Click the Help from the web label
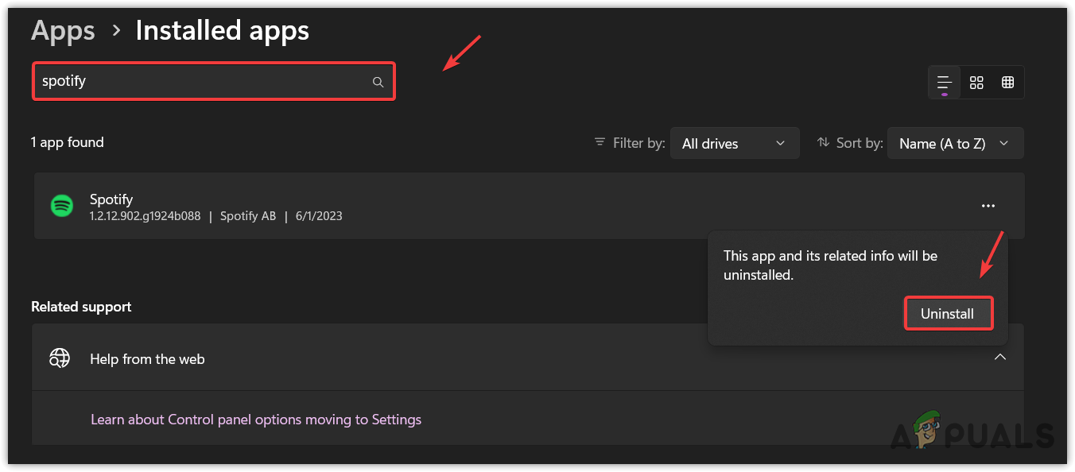The width and height of the screenshot is (1075, 472). [147, 359]
